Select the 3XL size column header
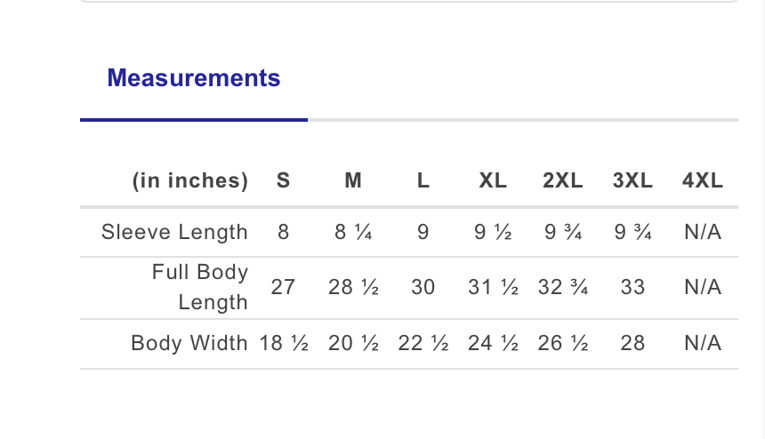This screenshot has height=439, width=765. [x=632, y=180]
